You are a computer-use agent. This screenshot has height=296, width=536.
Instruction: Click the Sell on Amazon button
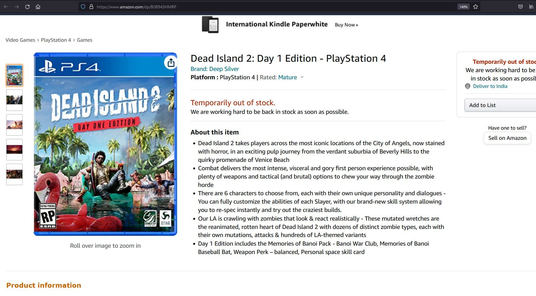507,138
